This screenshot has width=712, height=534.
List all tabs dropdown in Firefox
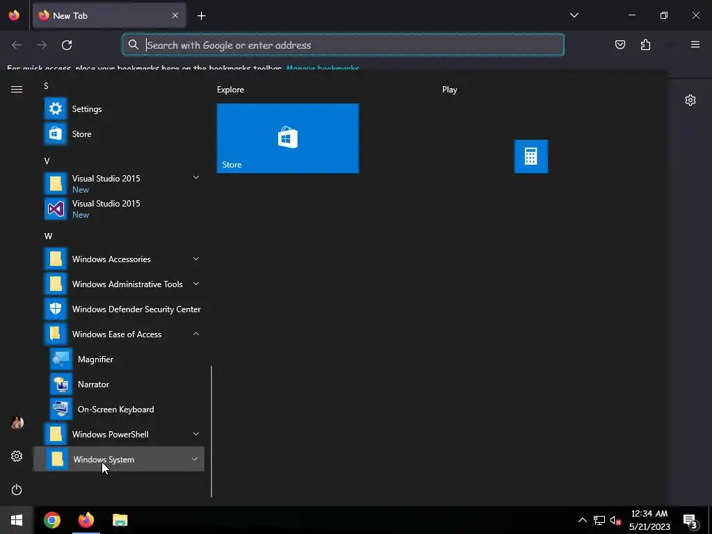point(574,15)
